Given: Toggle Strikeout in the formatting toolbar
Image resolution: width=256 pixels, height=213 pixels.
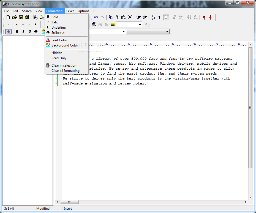Looking at the screenshot, I should click(36, 31).
